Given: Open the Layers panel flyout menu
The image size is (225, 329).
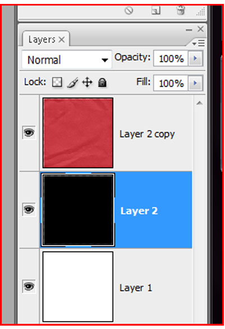Looking at the screenshot, I should pos(198,43).
